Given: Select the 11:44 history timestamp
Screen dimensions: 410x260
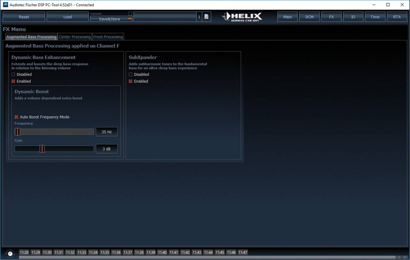Looking at the screenshot, I should click(x=208, y=252).
